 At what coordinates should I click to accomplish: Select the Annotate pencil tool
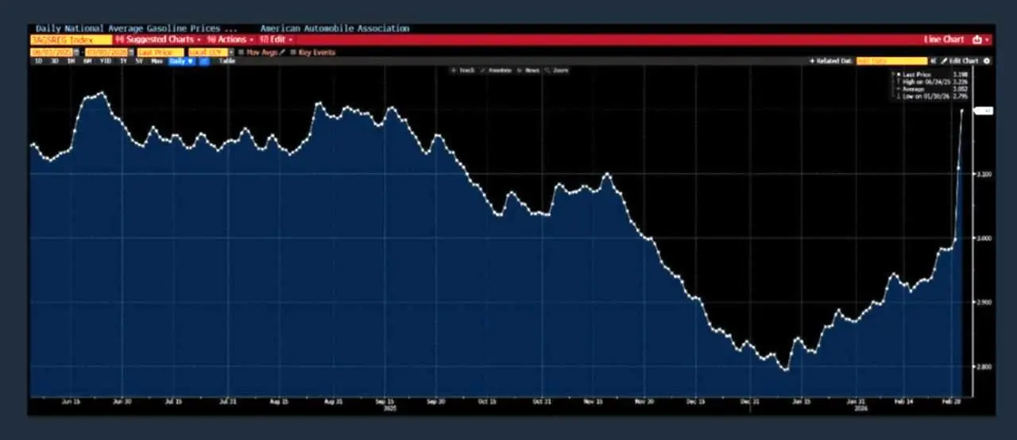496,71
